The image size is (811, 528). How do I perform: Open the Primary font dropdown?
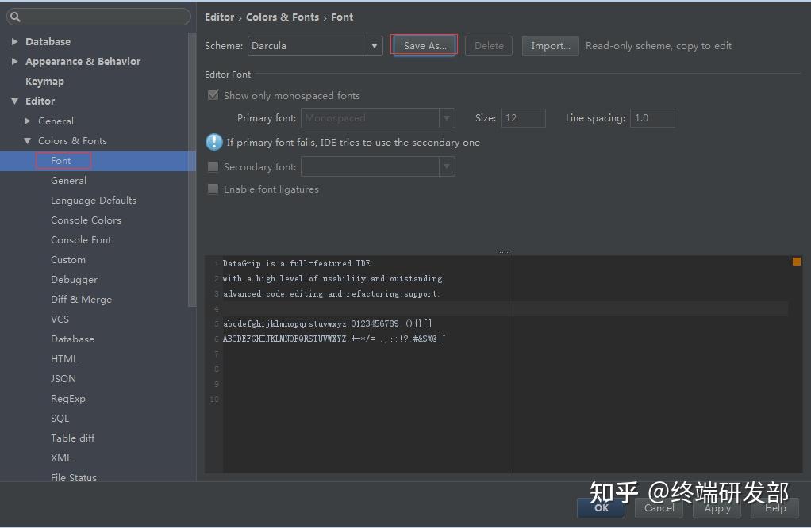pos(446,117)
